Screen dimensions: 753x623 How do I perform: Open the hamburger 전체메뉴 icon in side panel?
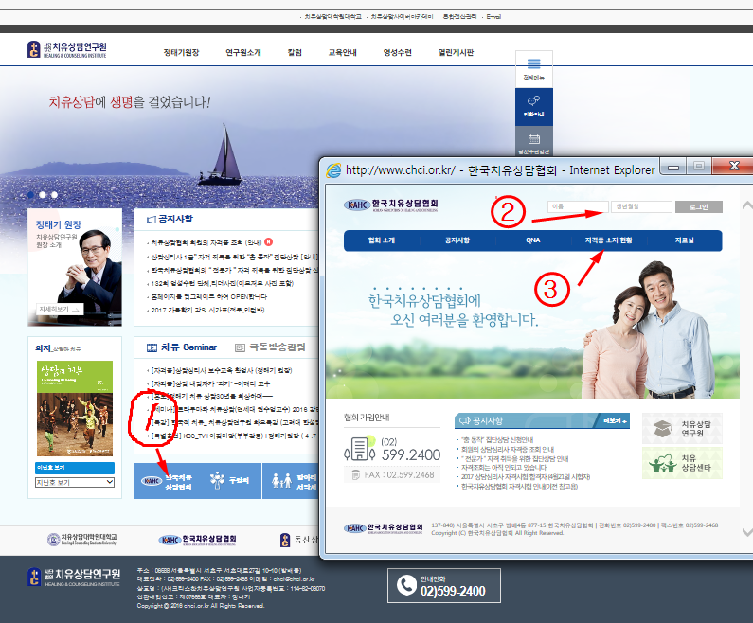coord(533,63)
